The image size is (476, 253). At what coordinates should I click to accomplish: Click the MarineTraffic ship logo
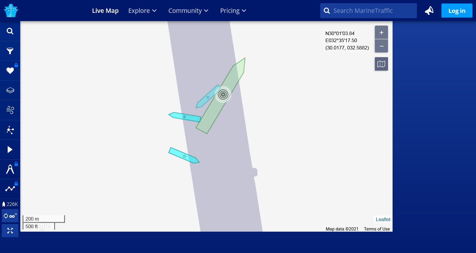point(11,11)
